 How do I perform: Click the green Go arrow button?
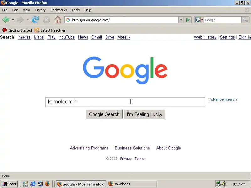[188, 20]
